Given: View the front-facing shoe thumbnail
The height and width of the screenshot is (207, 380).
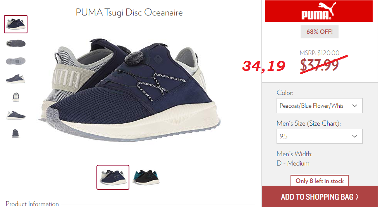Looking at the screenshot, I should coord(16,97).
